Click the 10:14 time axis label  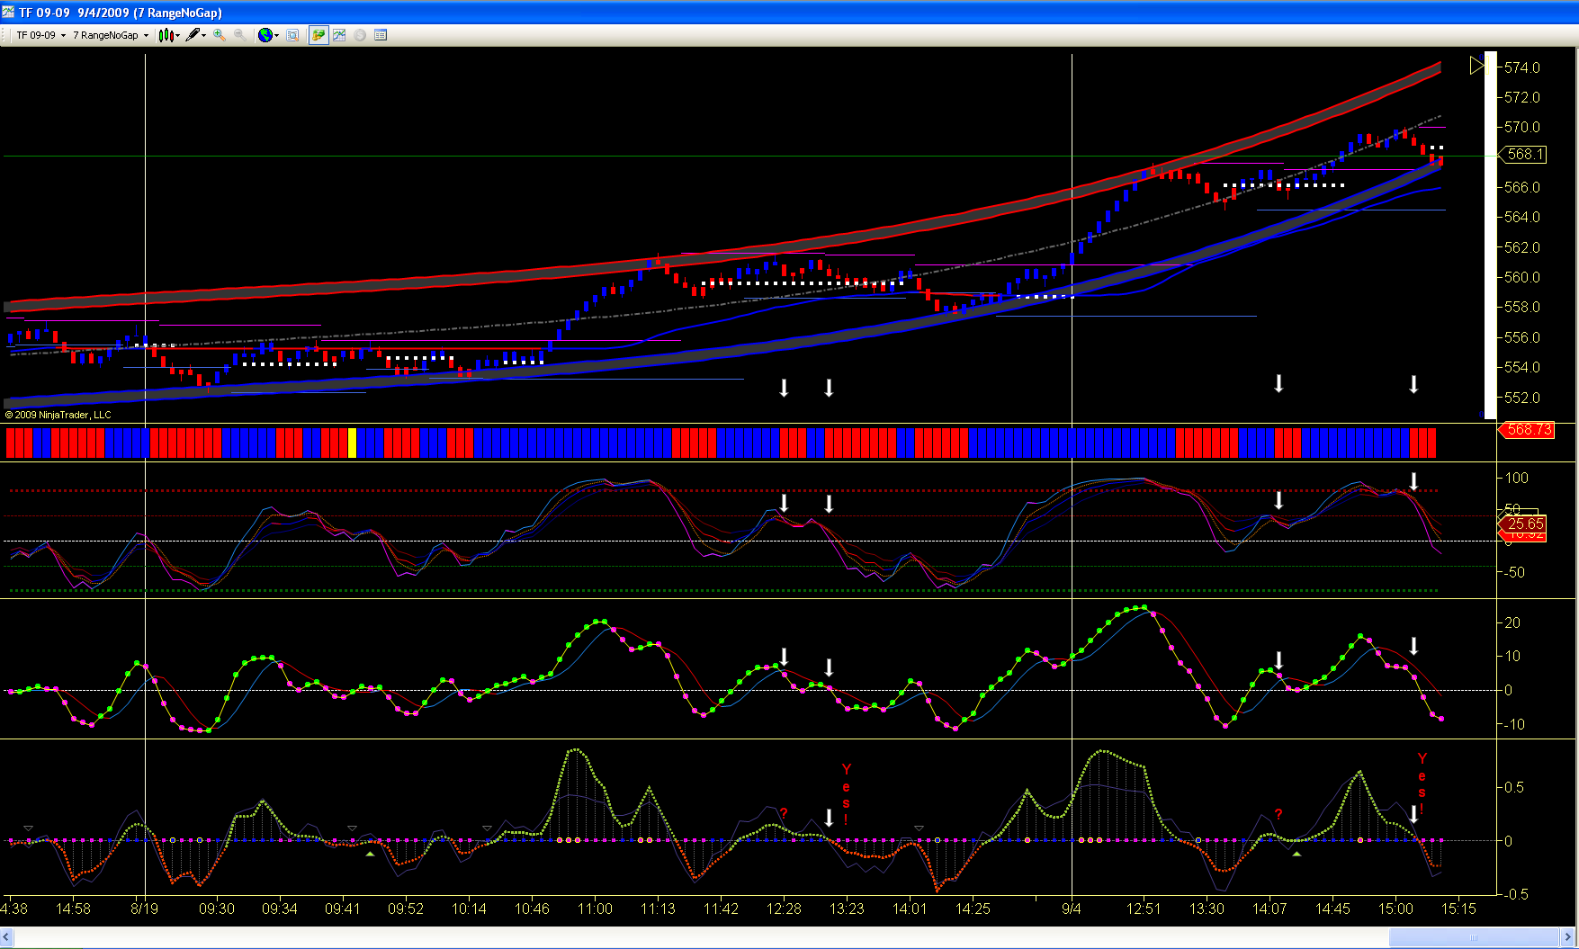469,909
